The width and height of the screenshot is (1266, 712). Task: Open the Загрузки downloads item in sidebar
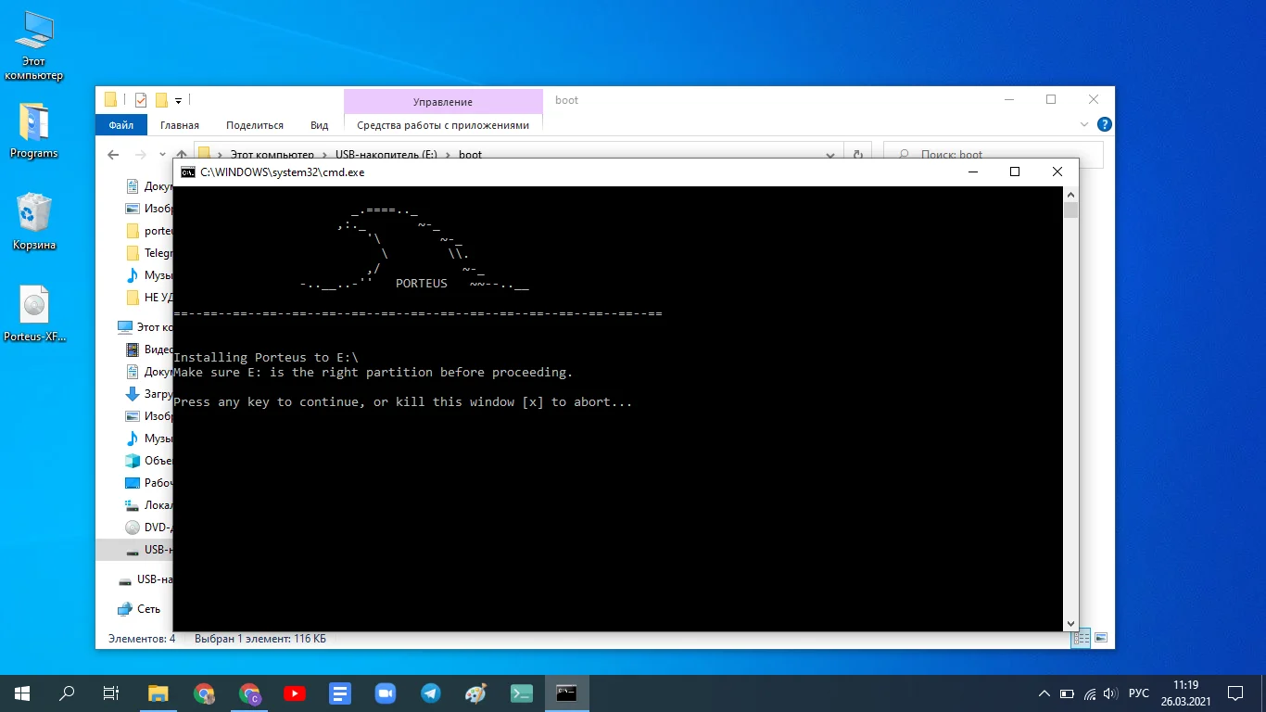[148, 393]
